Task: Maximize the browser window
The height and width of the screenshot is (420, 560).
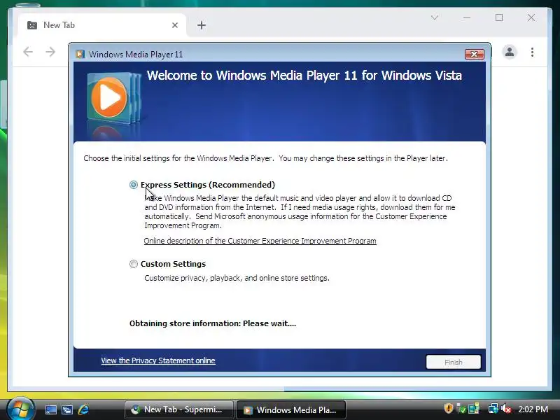Action: pos(499,17)
